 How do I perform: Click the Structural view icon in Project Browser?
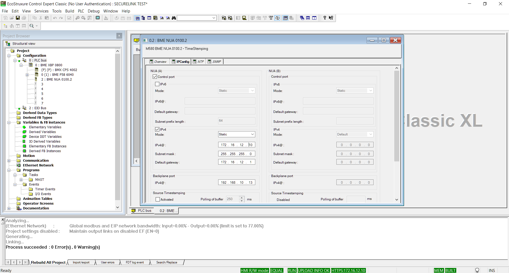click(8, 43)
